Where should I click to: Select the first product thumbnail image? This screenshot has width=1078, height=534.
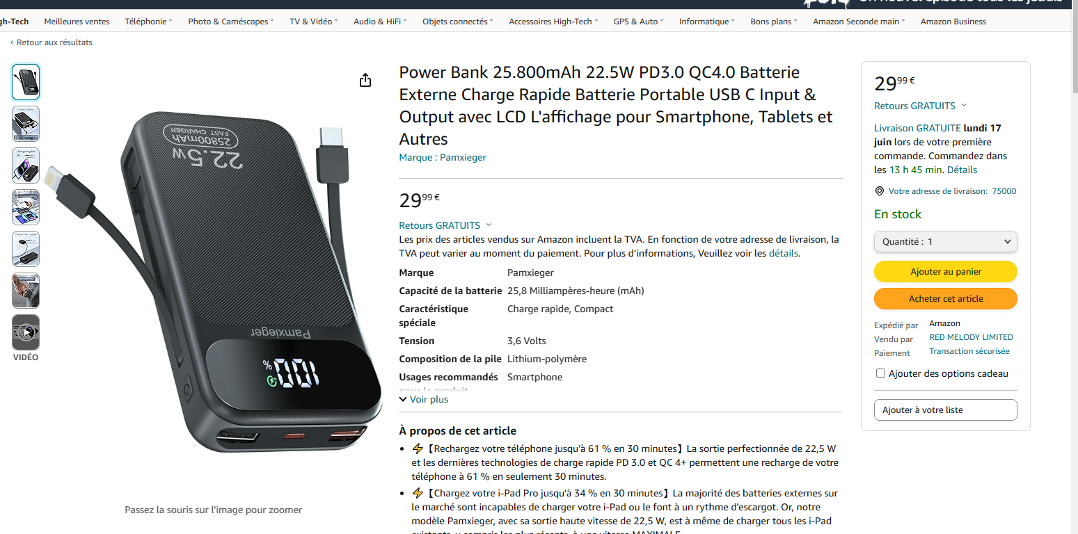click(26, 82)
